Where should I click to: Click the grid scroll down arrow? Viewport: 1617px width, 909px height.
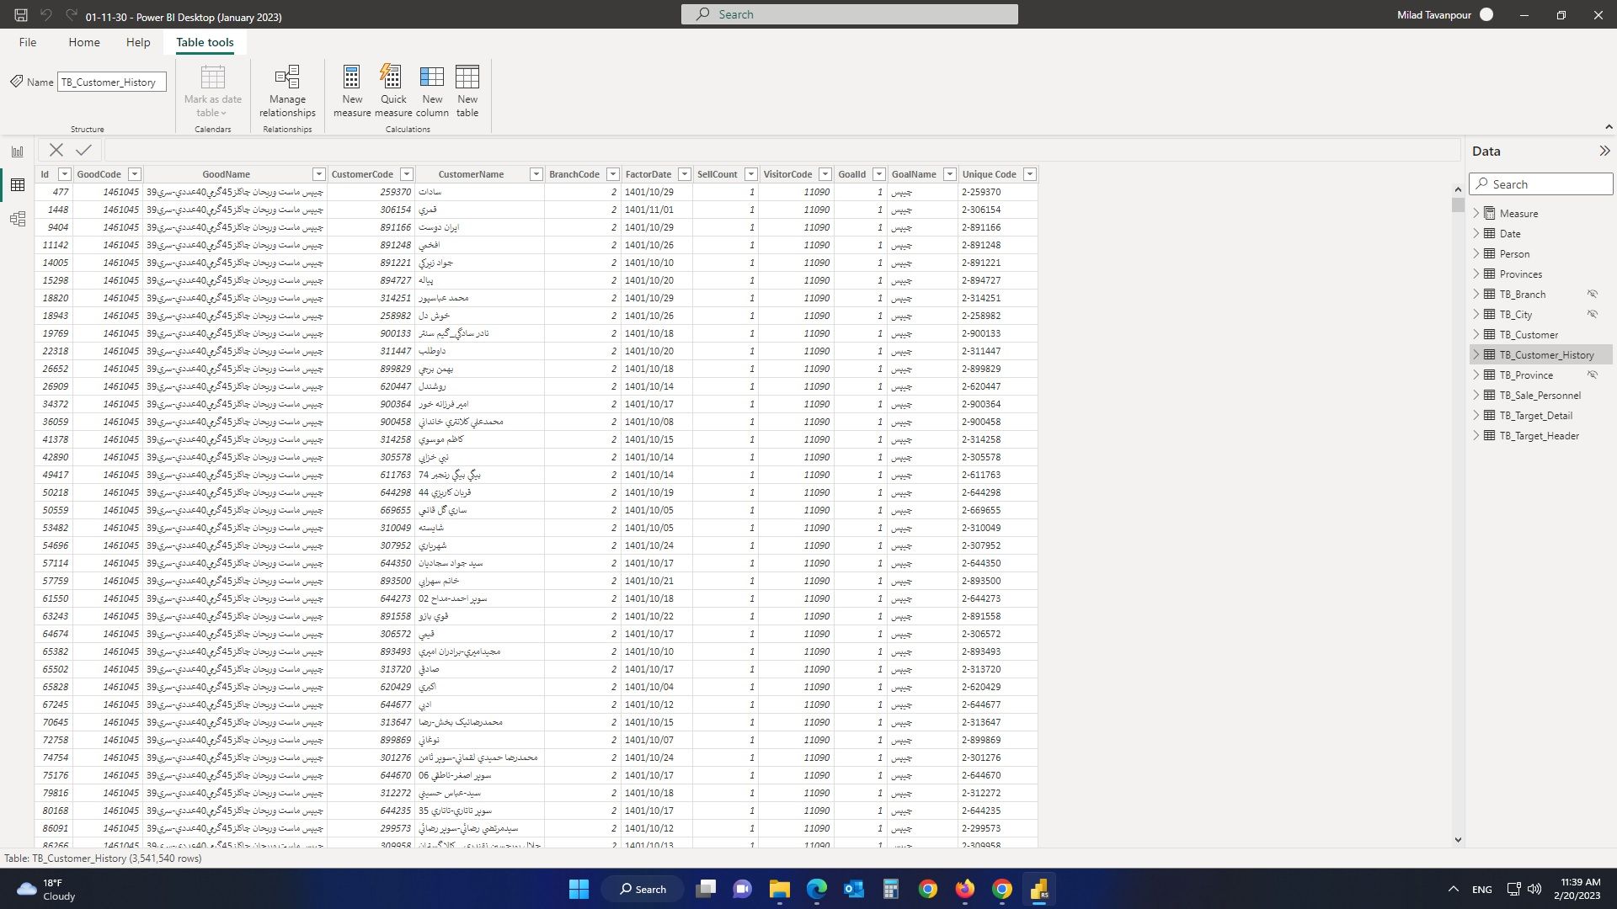[x=1458, y=840]
